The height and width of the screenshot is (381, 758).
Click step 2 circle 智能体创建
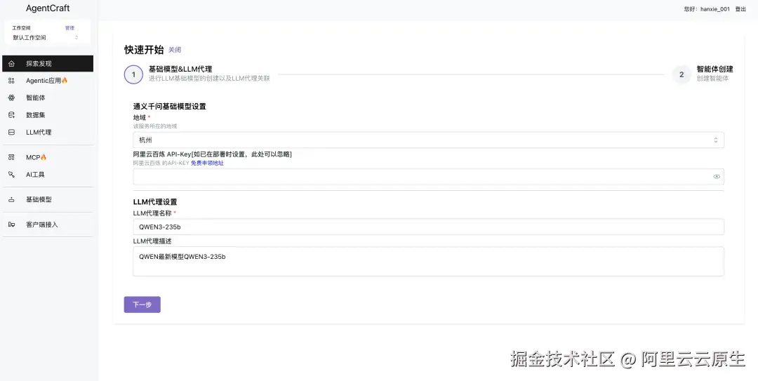pos(681,75)
